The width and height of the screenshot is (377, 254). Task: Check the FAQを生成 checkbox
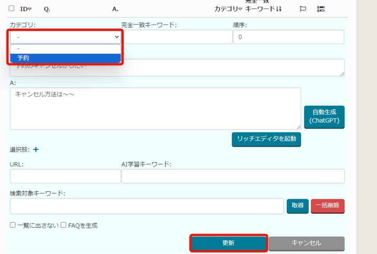pos(64,225)
